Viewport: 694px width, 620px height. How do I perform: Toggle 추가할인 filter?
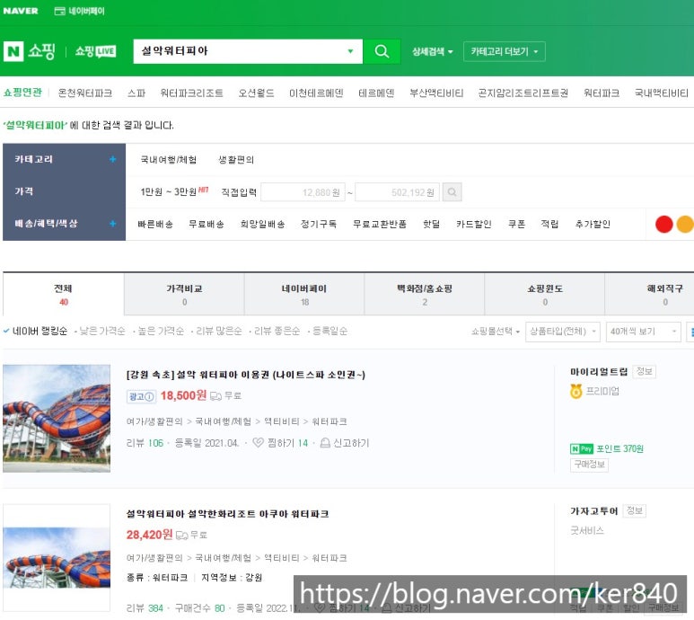pos(593,224)
